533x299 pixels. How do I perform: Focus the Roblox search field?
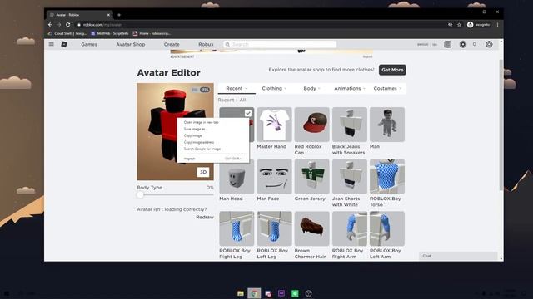(x=280, y=44)
